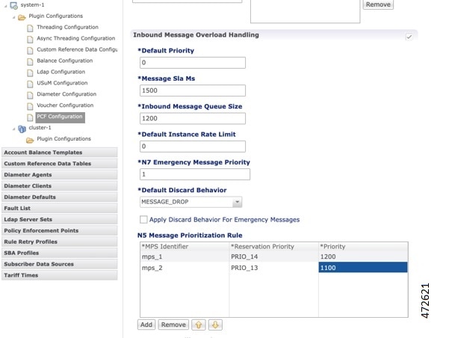
Task: Click the Threading Configuration page icon
Action: tap(31, 27)
